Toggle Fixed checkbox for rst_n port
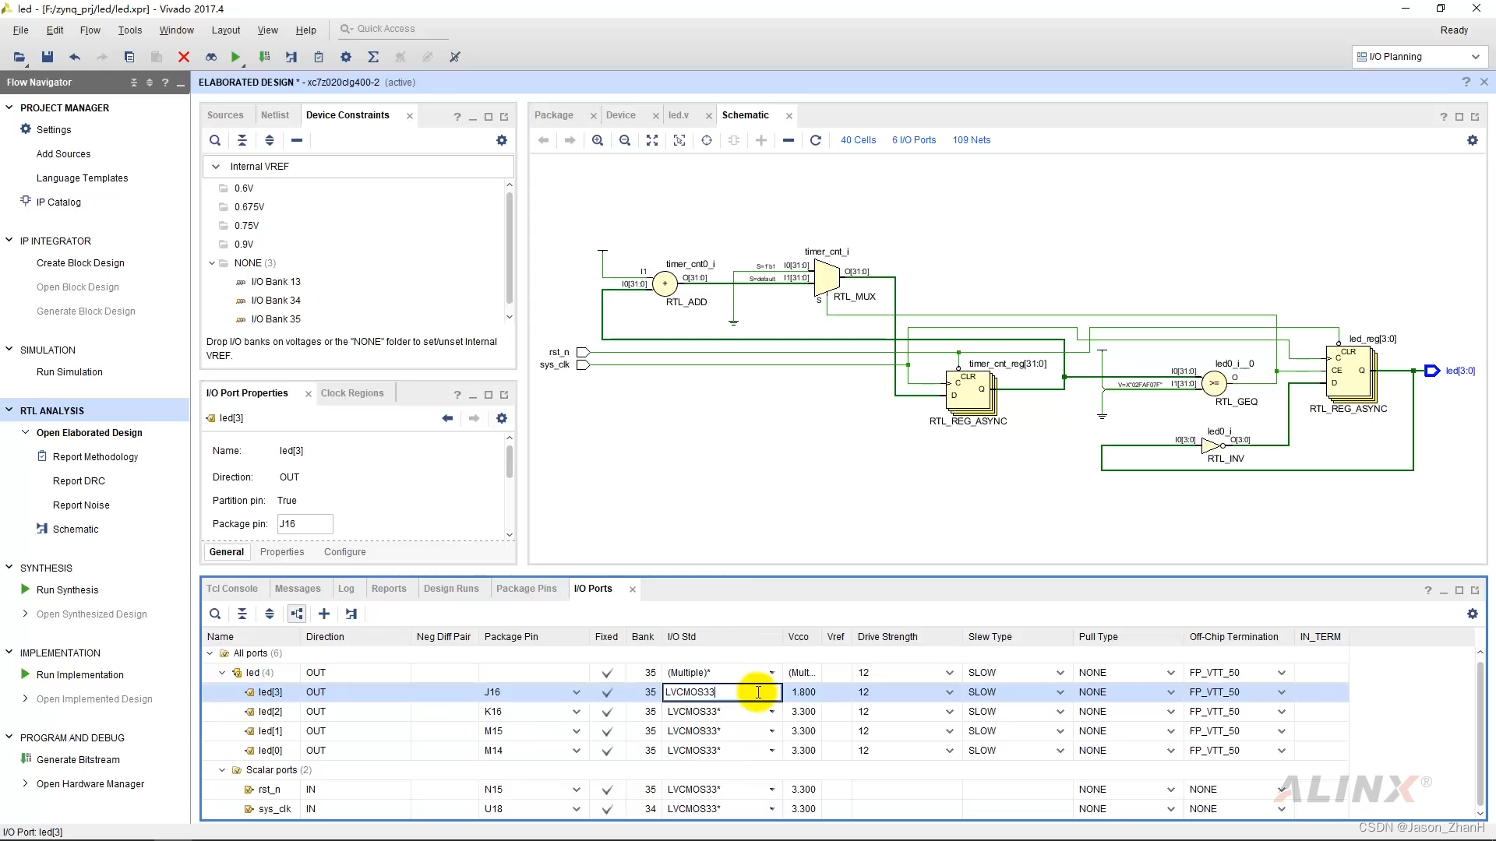Image resolution: width=1496 pixels, height=841 pixels. pyautogui.click(x=607, y=790)
